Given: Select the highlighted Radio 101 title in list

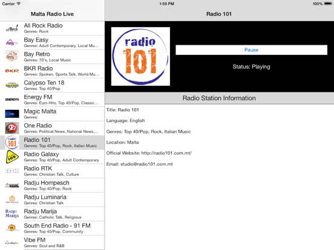Looking at the screenshot, I should coord(37,140).
